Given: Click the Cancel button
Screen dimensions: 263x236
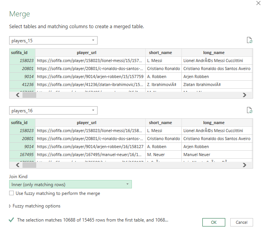Looking at the screenshot, I should pyautogui.click(x=242, y=222).
